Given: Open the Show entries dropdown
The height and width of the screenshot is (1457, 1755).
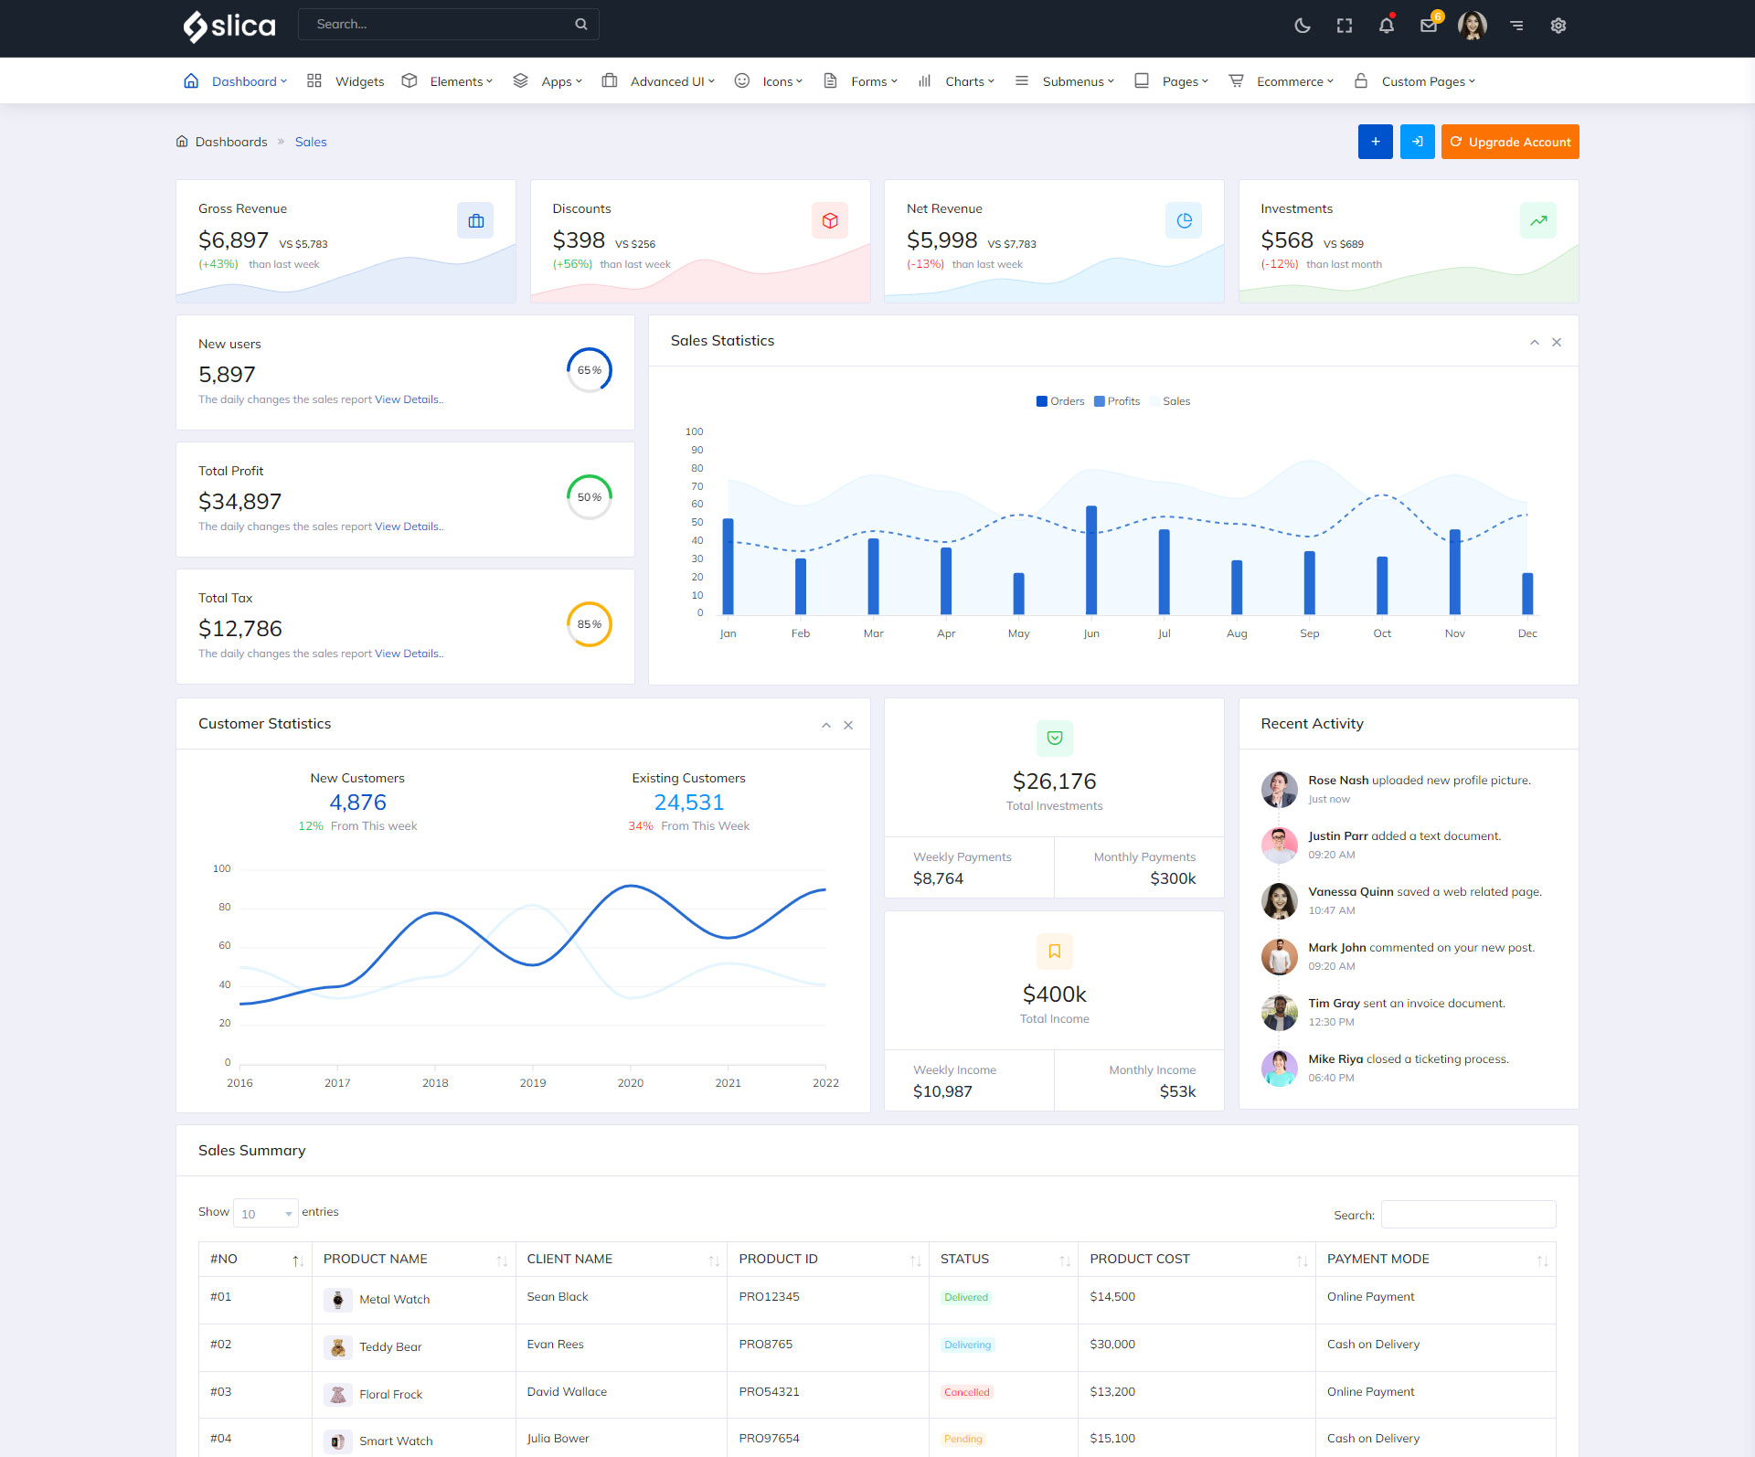Looking at the screenshot, I should pos(265,1213).
